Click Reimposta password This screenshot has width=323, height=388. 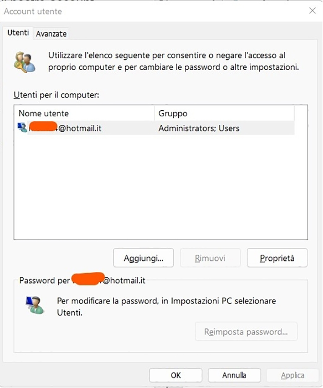246,331
